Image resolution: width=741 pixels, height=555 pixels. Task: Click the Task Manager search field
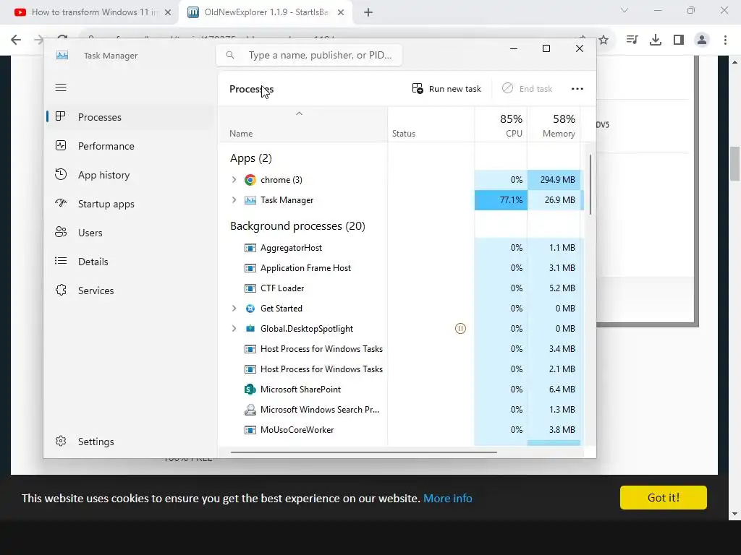[x=309, y=55]
